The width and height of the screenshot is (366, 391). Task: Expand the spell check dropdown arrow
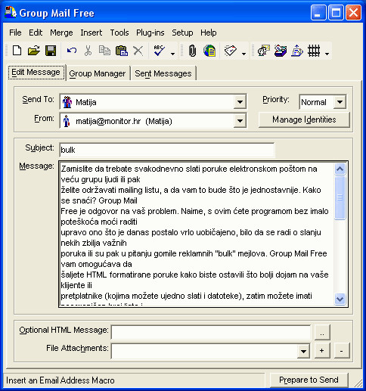pos(172,54)
